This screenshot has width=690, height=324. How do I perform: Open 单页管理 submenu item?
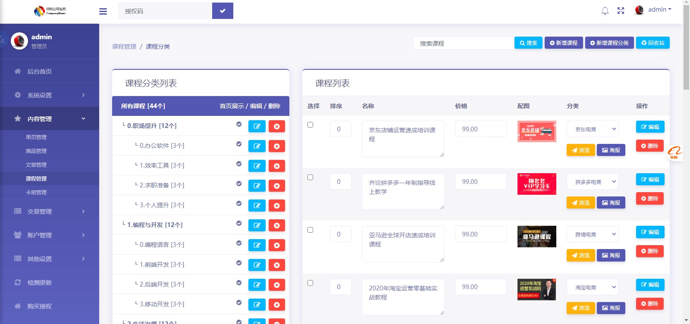point(36,137)
